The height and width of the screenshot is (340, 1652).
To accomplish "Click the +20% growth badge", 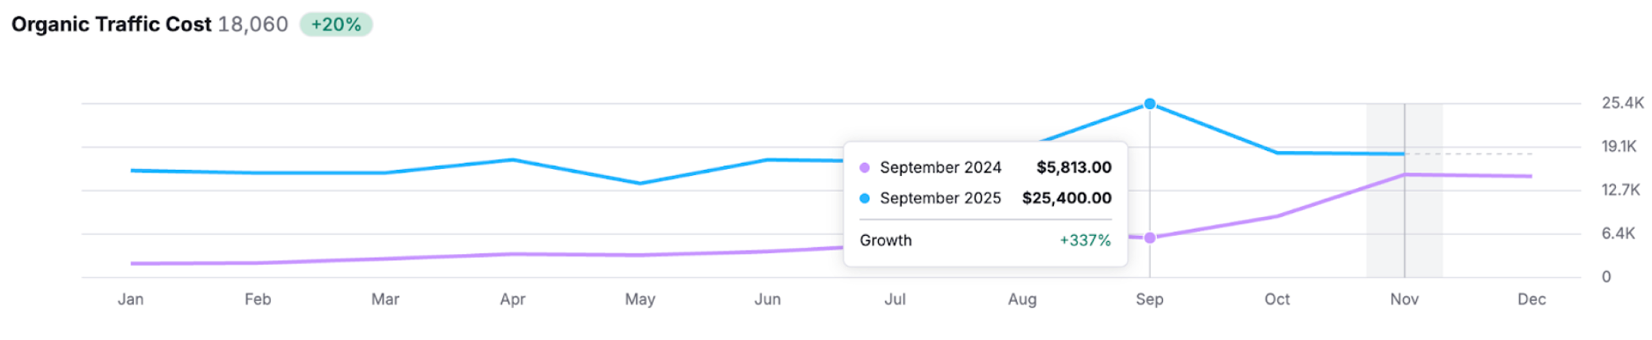I will pyautogui.click(x=336, y=25).
